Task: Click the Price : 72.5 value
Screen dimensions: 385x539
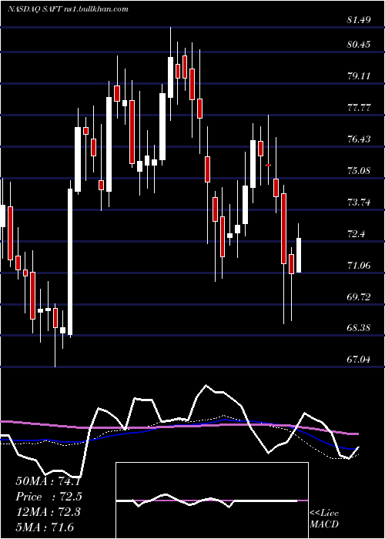Action: coord(49,497)
